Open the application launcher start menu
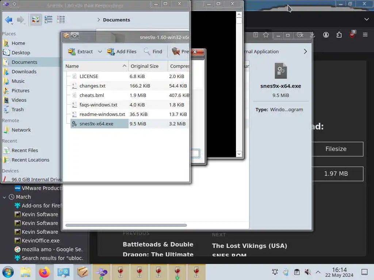 pos(8,272)
